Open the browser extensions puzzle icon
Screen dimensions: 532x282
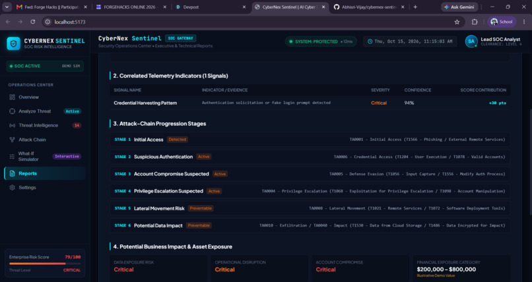pyautogui.click(x=475, y=22)
